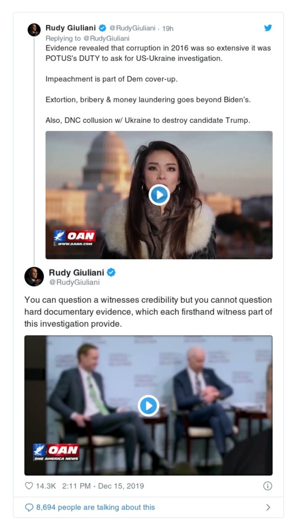Click the @RudyGiuliani handle under main tweet name
Image resolution: width=297 pixels, height=531 pixels.
pos(74,283)
